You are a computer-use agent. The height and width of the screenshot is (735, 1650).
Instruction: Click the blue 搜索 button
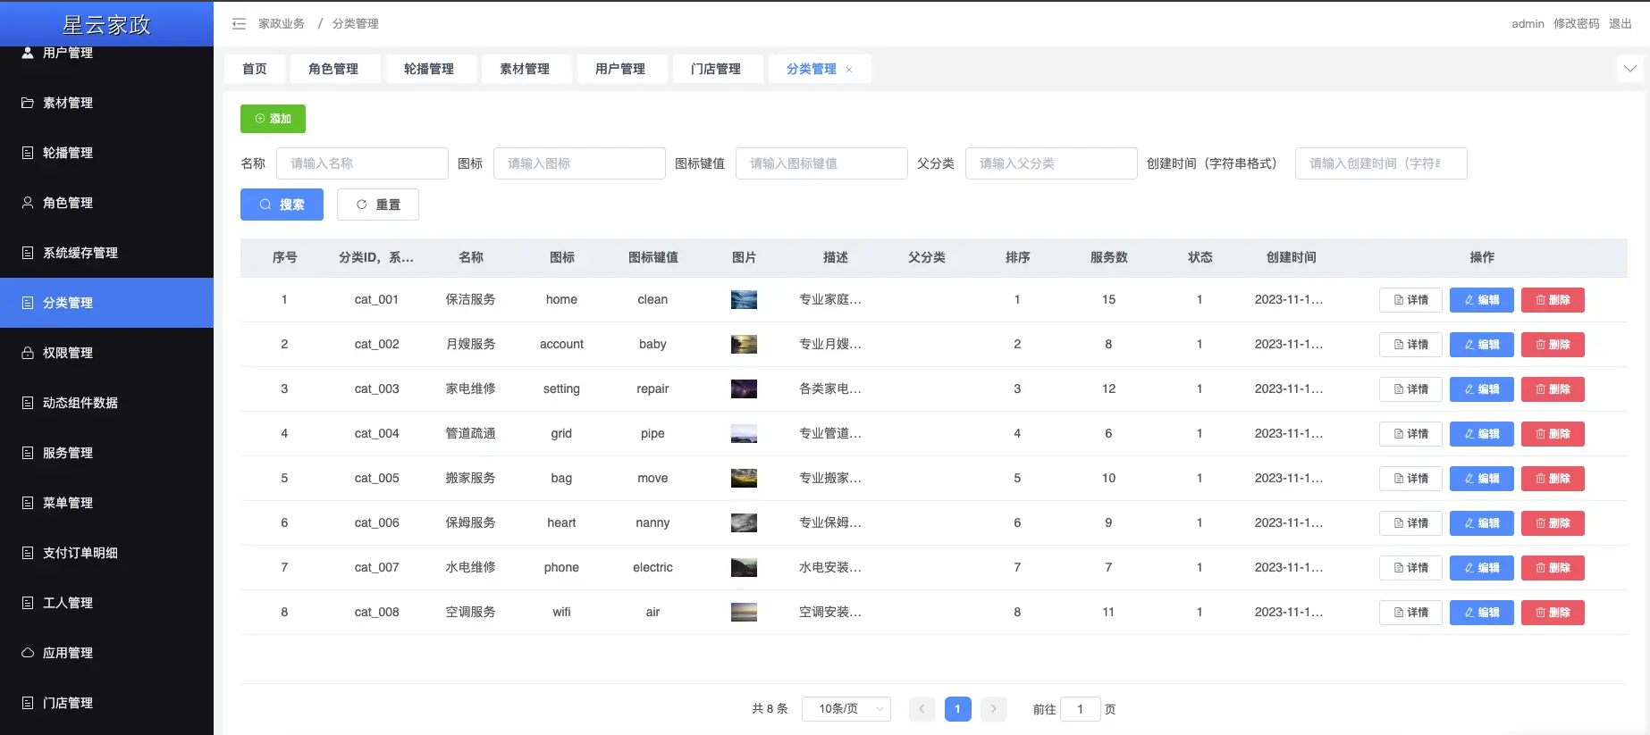(282, 205)
